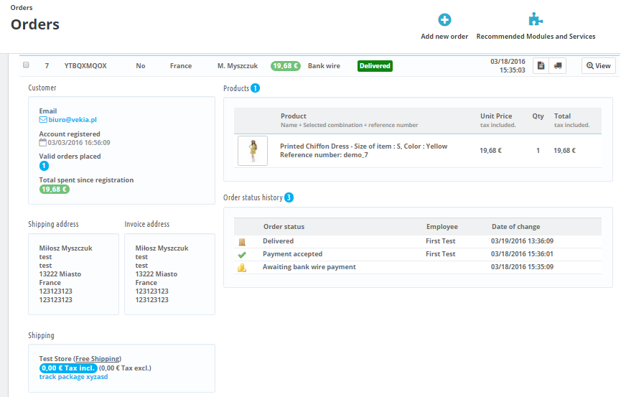This screenshot has width=621, height=397.
Task: Click the invoice document icon for order 7
Action: 541,65
